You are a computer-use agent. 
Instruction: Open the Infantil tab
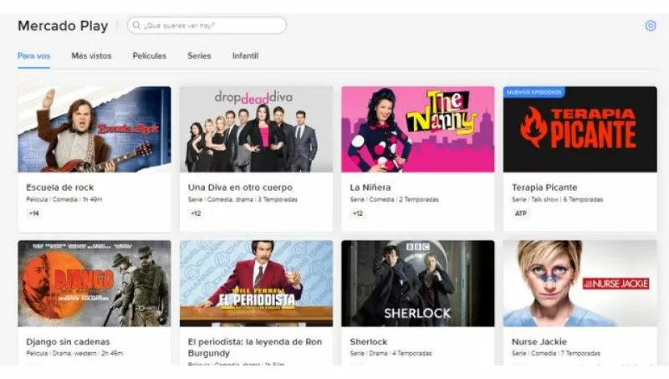click(x=245, y=56)
